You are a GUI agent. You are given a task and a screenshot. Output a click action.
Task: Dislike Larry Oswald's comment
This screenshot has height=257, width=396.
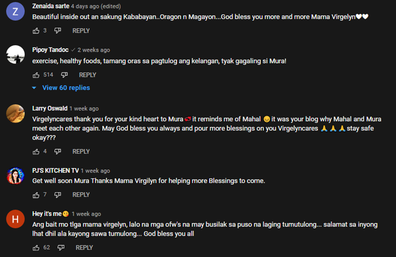[58, 151]
